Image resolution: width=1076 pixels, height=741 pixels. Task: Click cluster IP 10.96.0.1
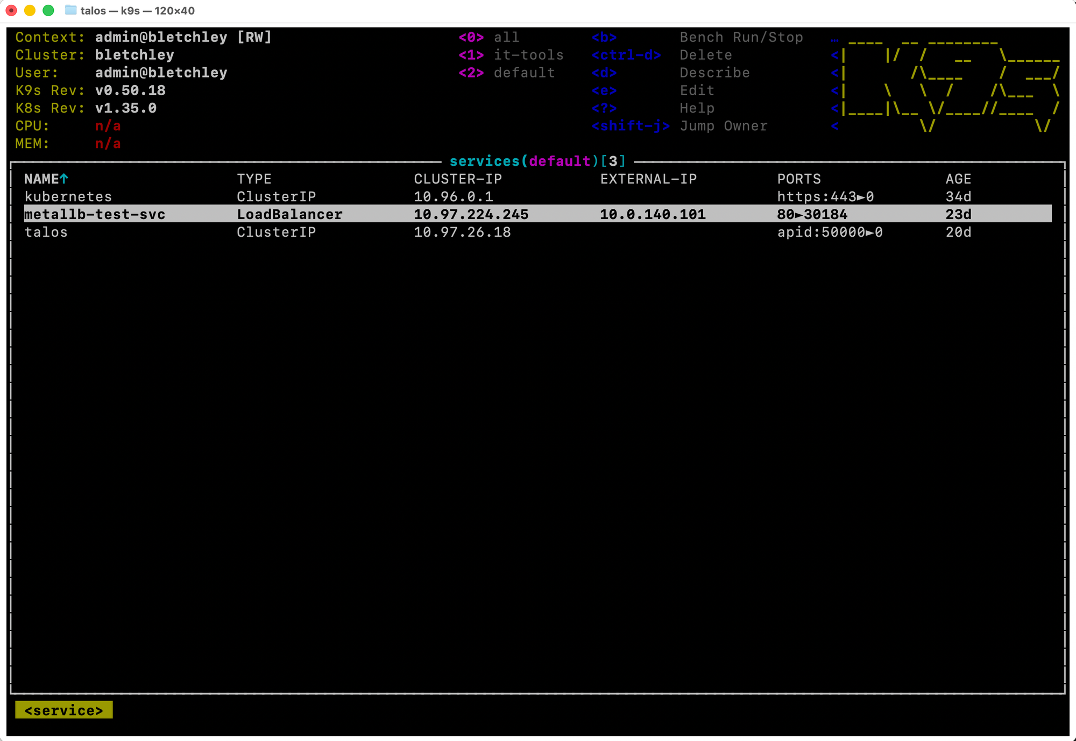(x=454, y=196)
